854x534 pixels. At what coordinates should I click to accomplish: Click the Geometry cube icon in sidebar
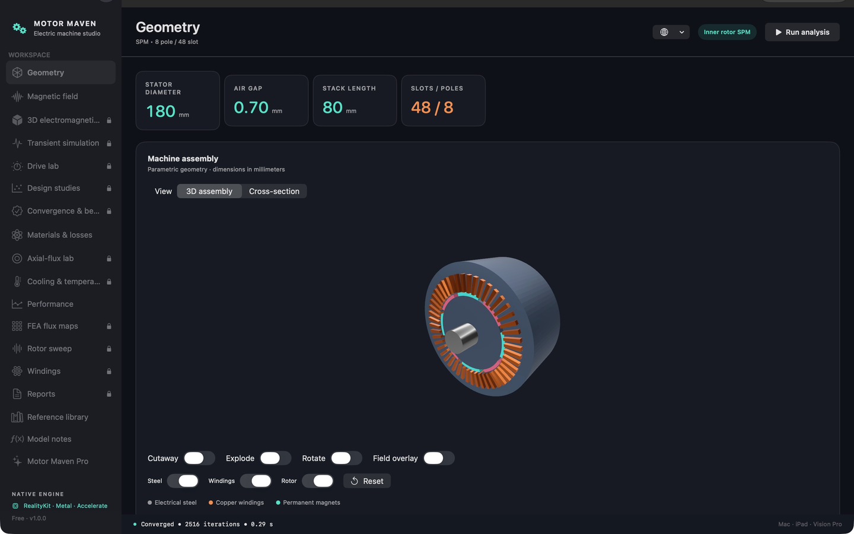(17, 72)
